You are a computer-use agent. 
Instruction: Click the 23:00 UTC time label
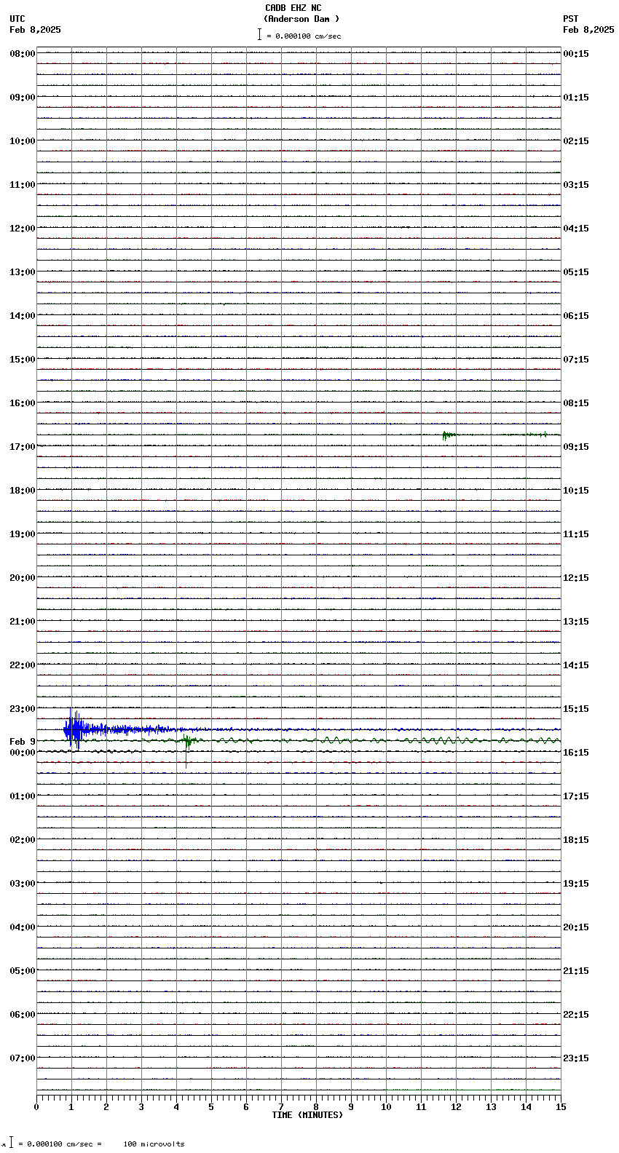(22, 709)
